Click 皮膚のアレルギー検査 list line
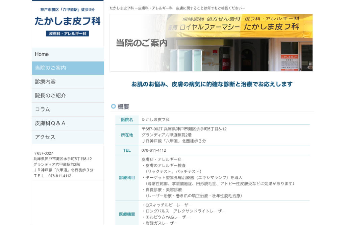346x225 pixels. click(164, 166)
